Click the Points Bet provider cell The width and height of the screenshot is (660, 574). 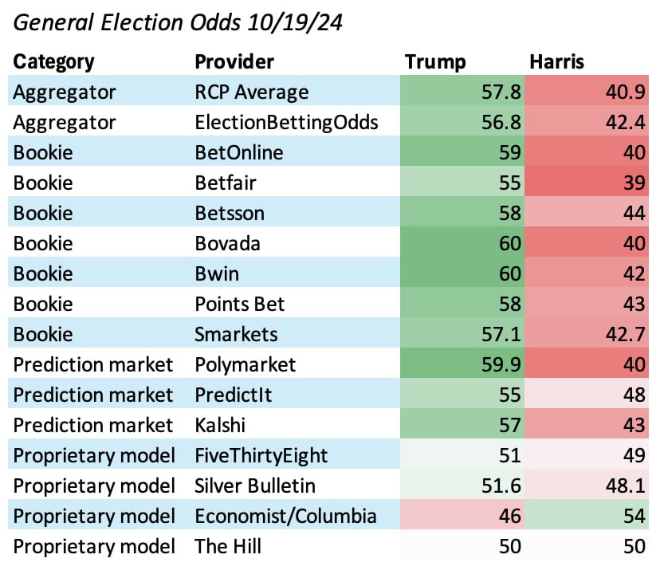tap(241, 304)
